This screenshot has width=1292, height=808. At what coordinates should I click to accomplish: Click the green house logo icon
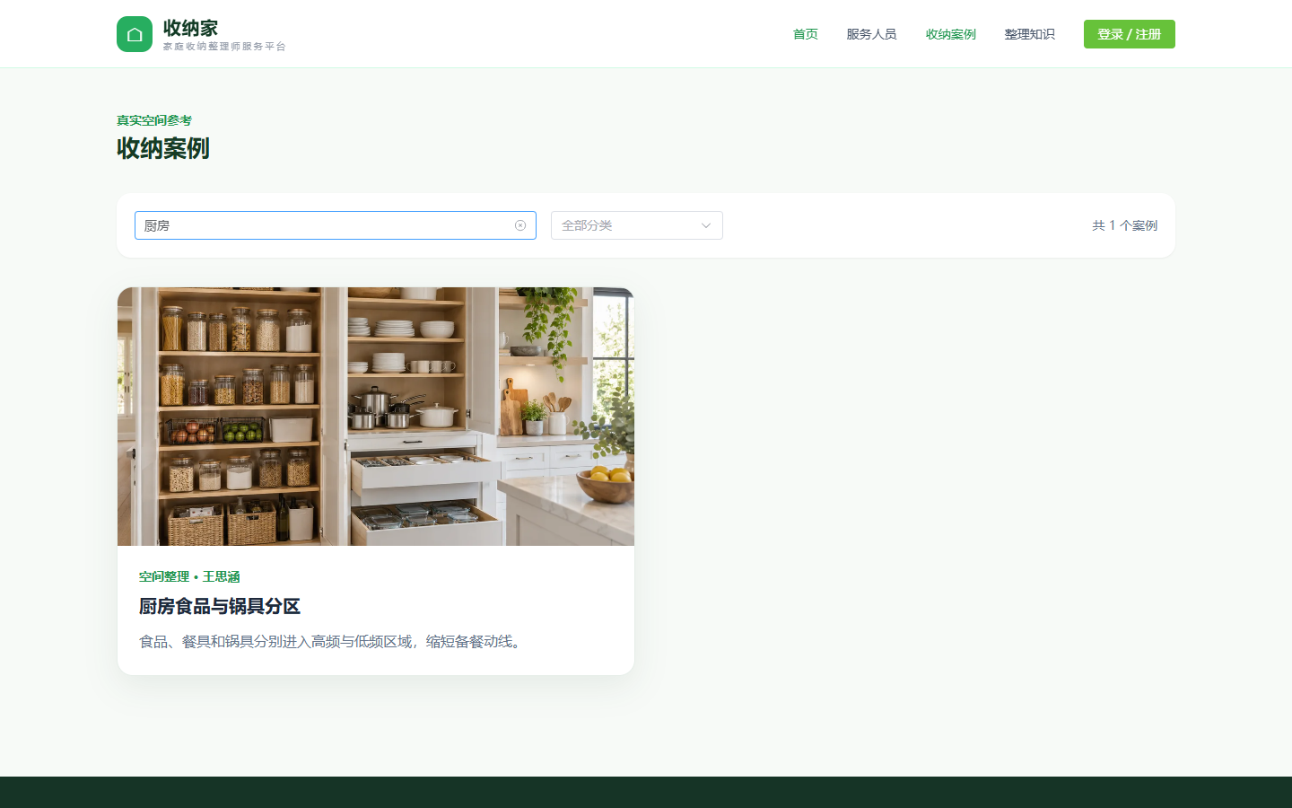coord(135,34)
